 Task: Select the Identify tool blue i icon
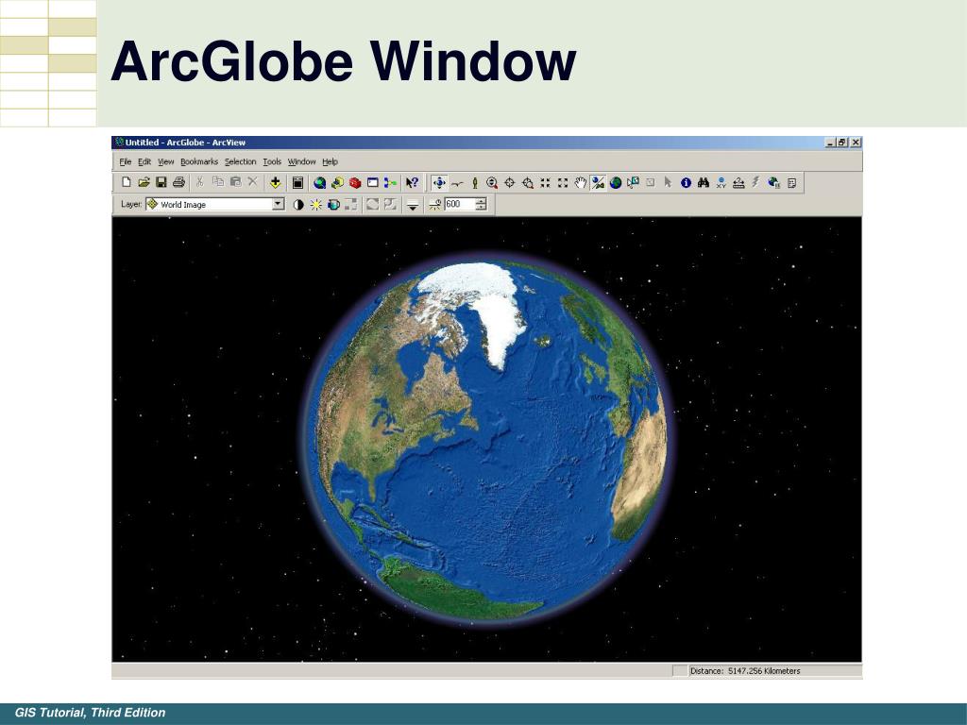tap(686, 182)
